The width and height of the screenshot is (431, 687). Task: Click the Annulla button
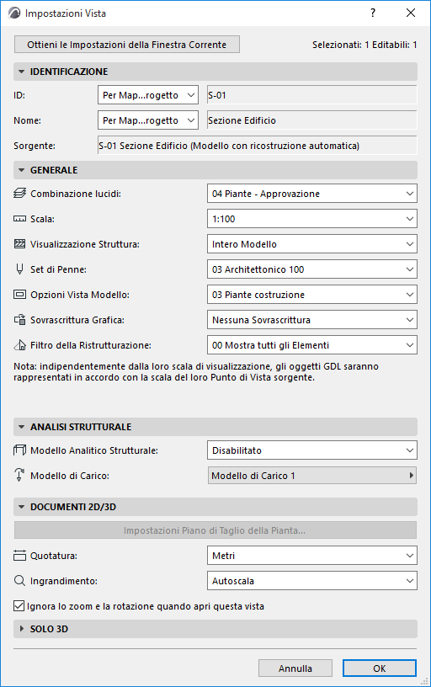tap(295, 668)
